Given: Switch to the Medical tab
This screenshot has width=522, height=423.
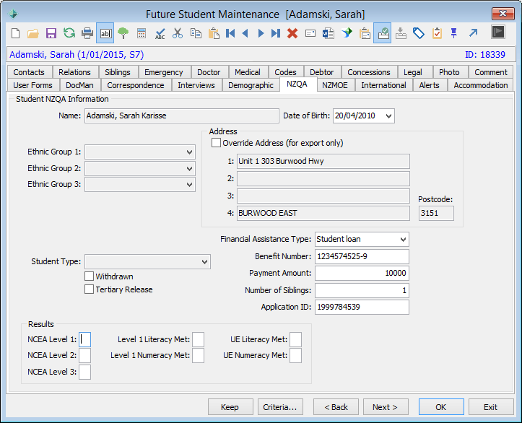Looking at the screenshot, I should 248,72.
